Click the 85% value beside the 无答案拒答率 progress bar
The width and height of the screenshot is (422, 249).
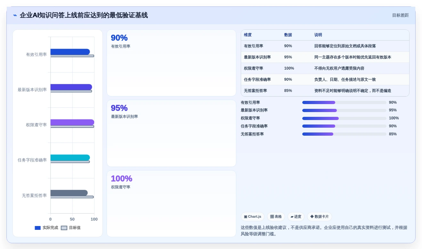click(x=393, y=134)
